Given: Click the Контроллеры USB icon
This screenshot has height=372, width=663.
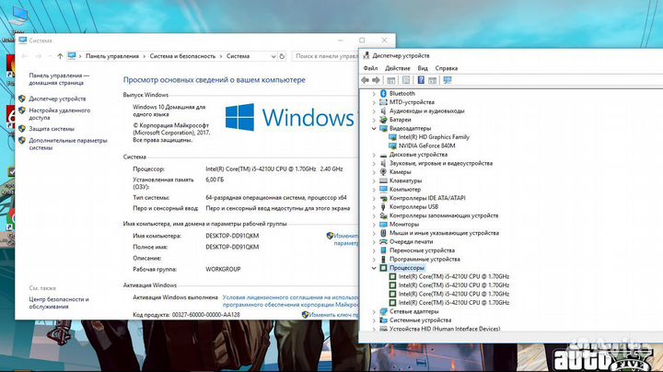Looking at the screenshot, I should point(383,206).
